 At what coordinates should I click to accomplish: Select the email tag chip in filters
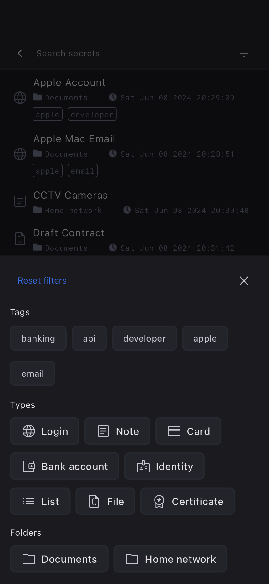pos(33,373)
